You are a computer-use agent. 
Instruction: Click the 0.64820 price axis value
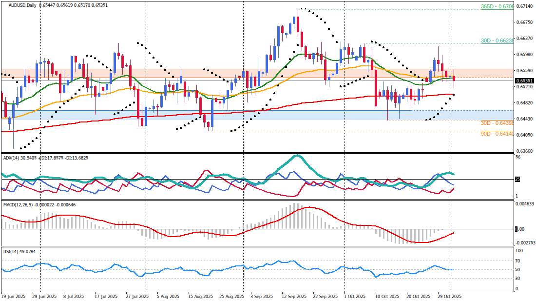point(524,103)
